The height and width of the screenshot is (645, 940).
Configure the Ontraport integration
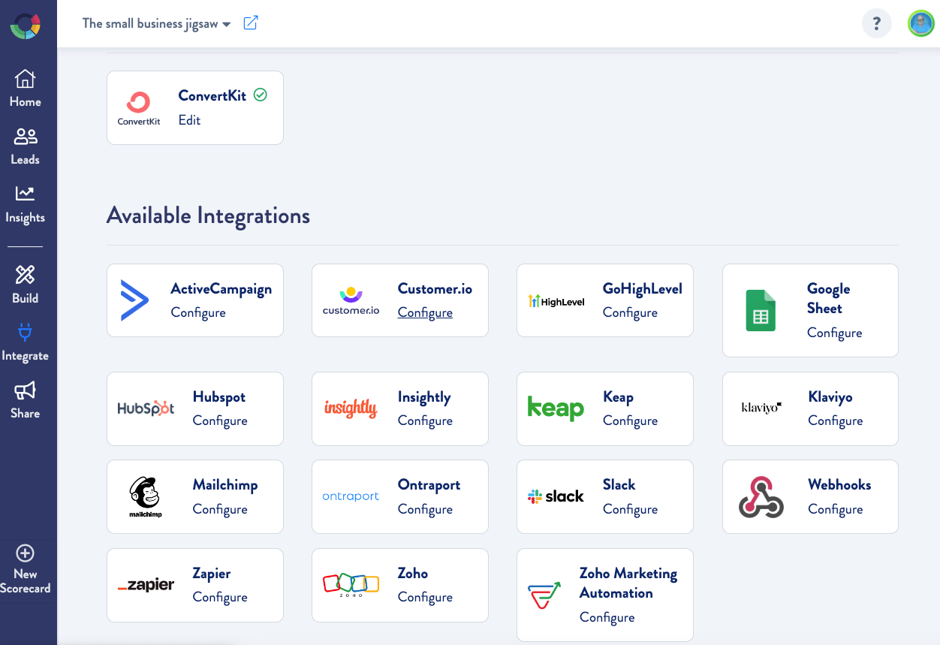(425, 509)
